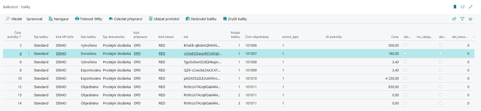481x111 pixels.
Task: Open row 4 three-dot context menu
Action: tap(29, 54)
